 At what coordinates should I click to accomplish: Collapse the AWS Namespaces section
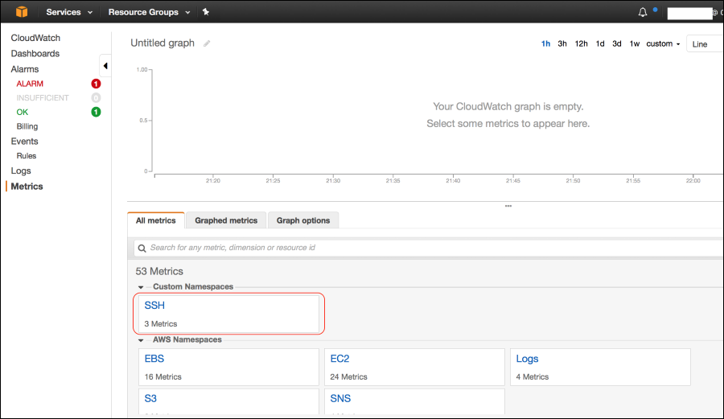[141, 340]
